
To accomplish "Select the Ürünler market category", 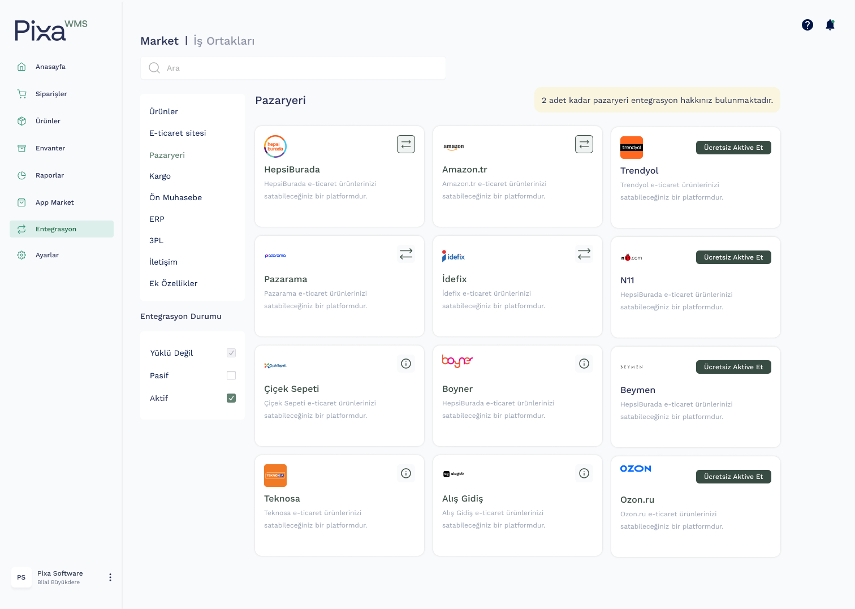I will (163, 111).
